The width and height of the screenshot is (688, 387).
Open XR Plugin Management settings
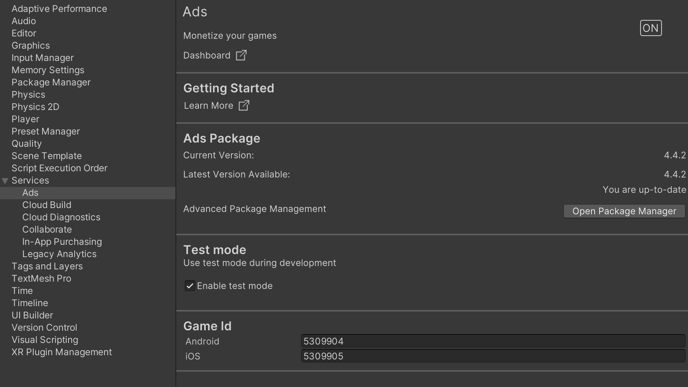pyautogui.click(x=62, y=352)
